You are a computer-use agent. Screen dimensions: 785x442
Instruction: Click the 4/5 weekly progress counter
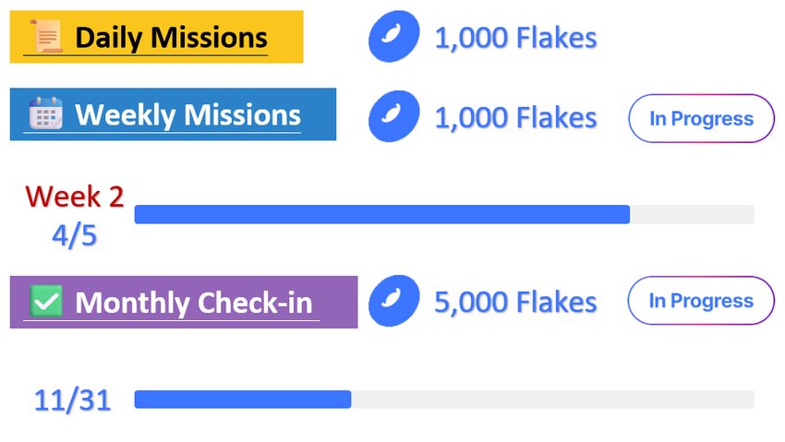(x=74, y=235)
